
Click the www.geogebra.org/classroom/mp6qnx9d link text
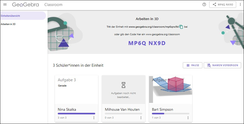[154, 27]
